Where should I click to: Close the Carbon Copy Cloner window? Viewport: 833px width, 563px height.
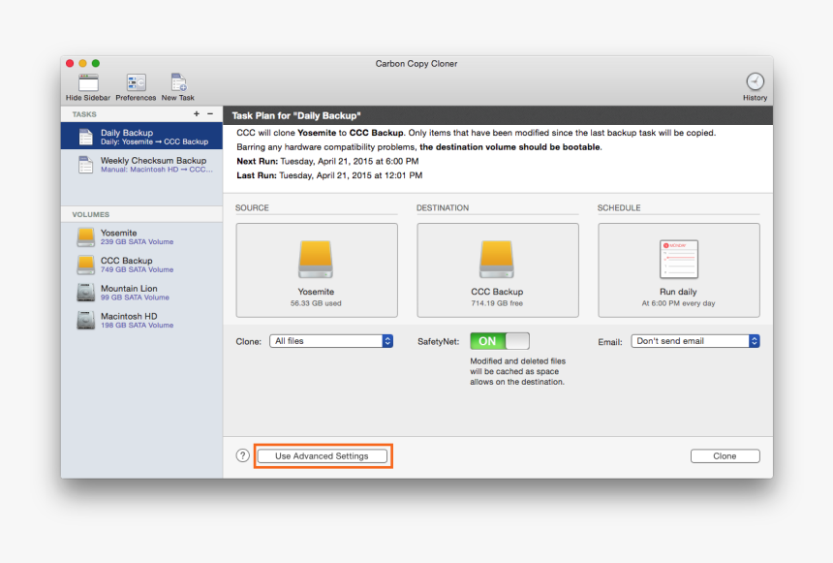pyautogui.click(x=70, y=63)
